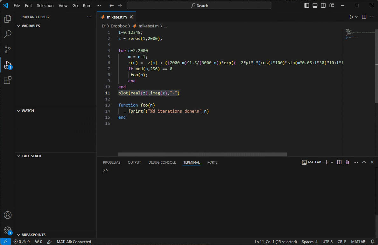Screen dimensions: 378x245
Task: Split the terminal pane
Action: tap(339, 162)
